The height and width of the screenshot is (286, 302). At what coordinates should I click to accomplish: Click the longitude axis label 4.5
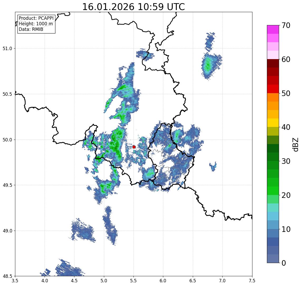pyautogui.click(x=74, y=281)
